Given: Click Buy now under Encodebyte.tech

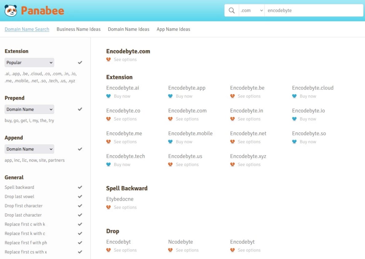Looking at the screenshot, I should [122, 165].
